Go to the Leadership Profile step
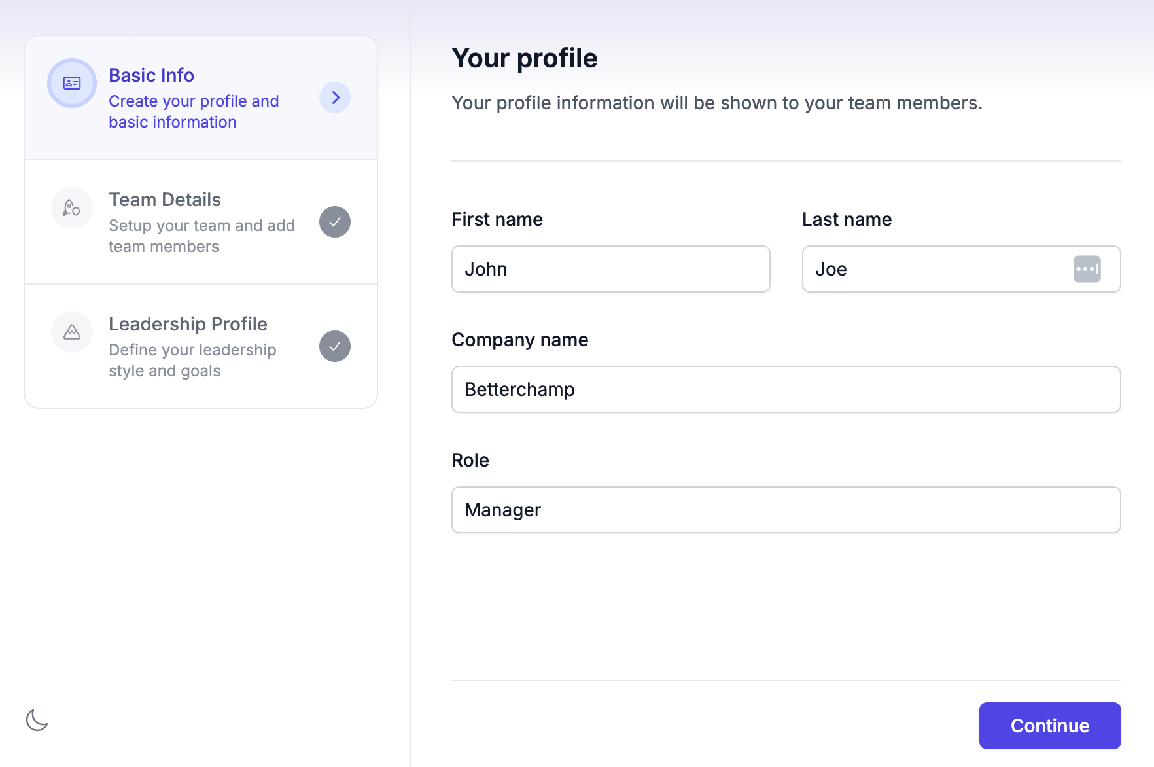The image size is (1154, 767). [188, 324]
